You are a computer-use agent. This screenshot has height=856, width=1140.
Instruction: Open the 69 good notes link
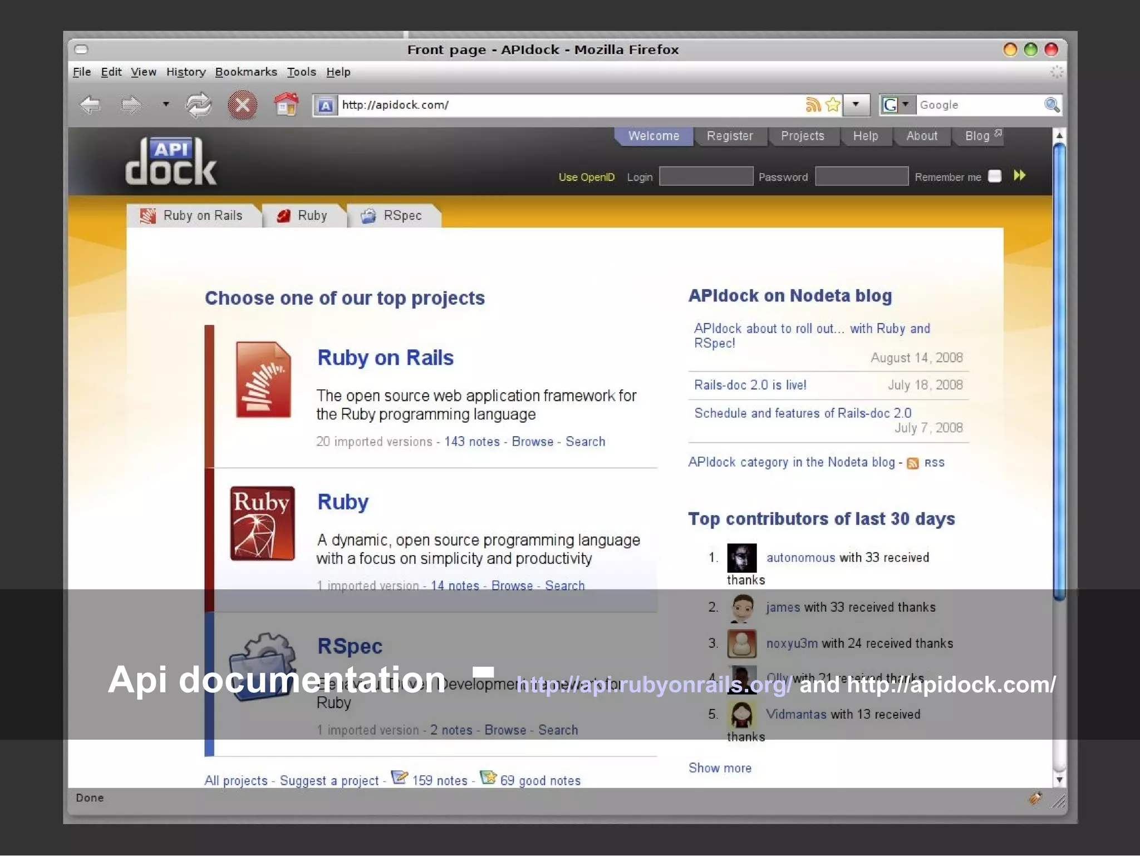[x=540, y=781]
